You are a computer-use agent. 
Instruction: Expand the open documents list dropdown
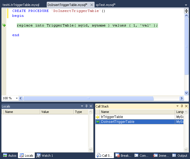click(187, 5)
